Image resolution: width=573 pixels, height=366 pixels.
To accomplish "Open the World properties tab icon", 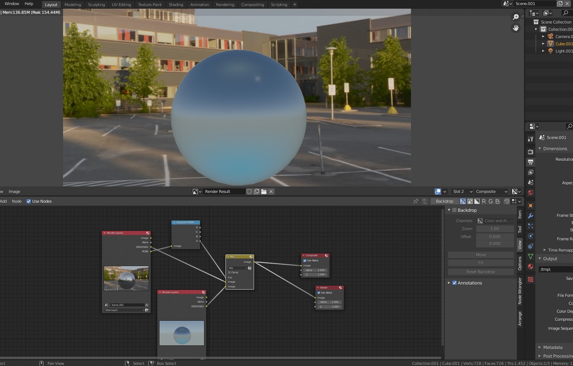I will click(x=531, y=193).
